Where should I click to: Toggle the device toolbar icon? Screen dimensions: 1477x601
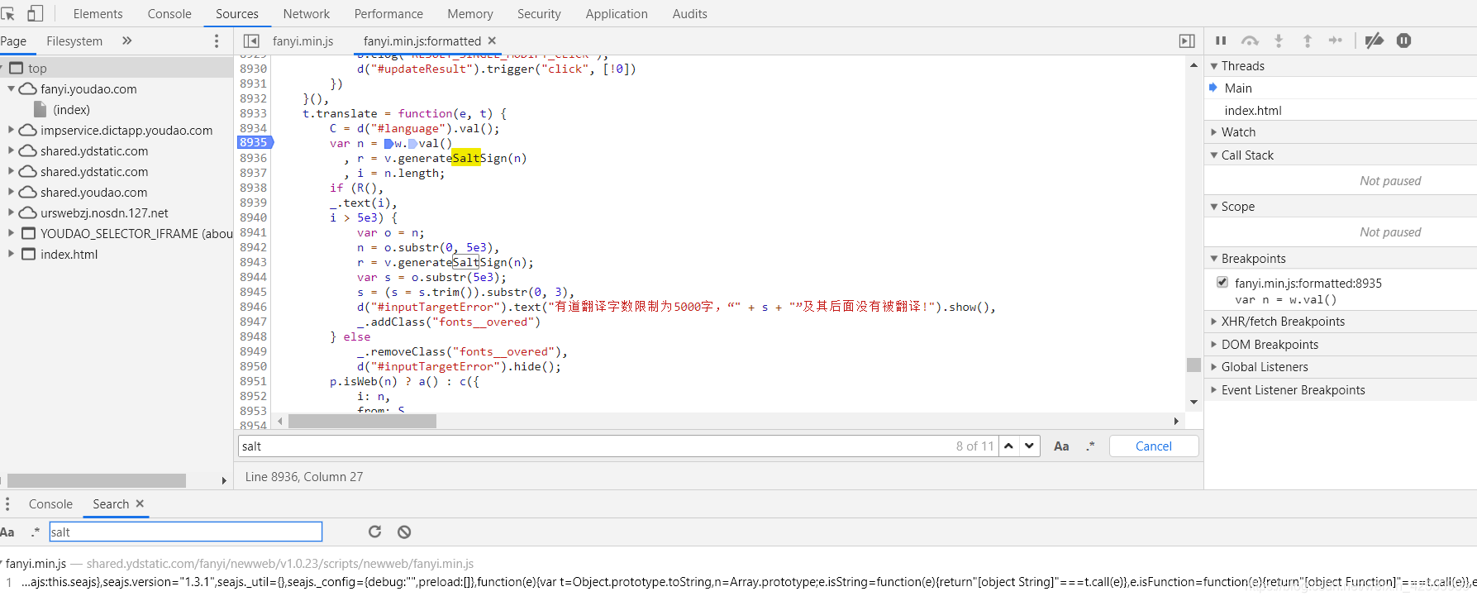[35, 13]
